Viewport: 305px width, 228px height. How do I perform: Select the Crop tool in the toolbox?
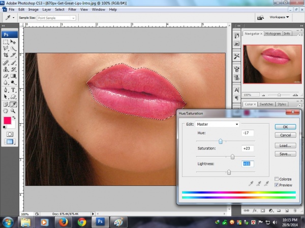6,55
